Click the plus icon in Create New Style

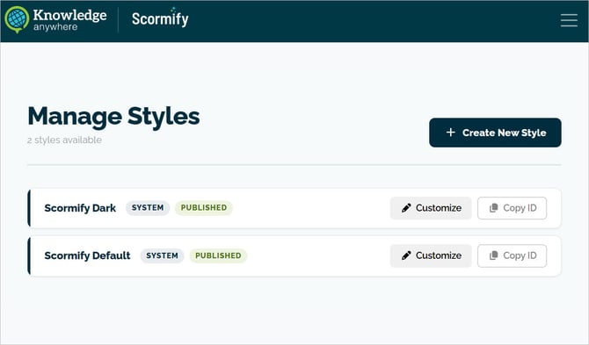tap(450, 133)
